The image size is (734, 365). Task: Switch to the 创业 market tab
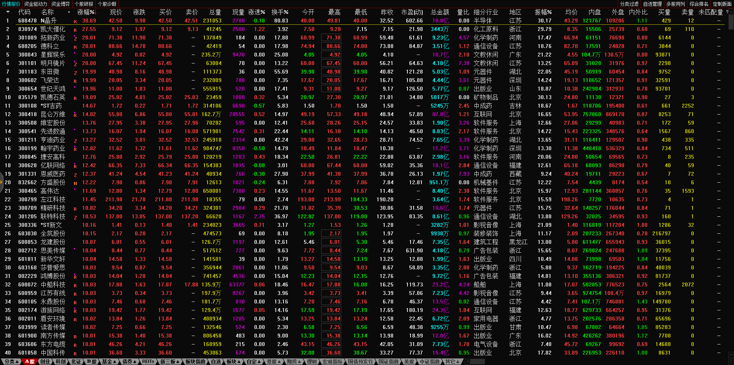click(45, 362)
